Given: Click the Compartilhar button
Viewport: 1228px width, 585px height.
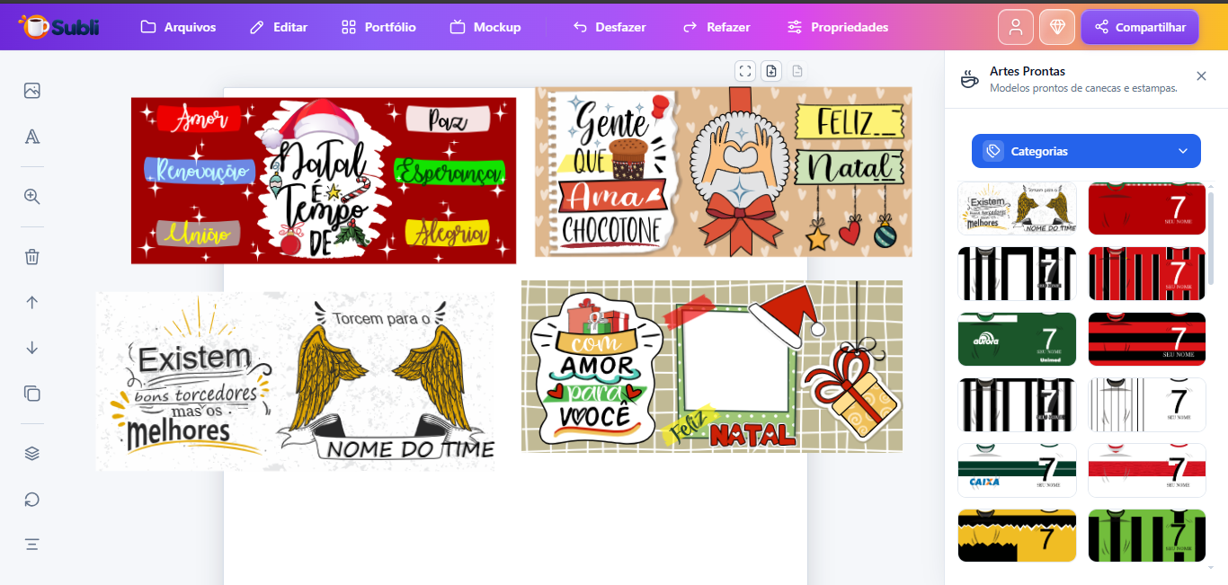Looking at the screenshot, I should click(x=1140, y=27).
